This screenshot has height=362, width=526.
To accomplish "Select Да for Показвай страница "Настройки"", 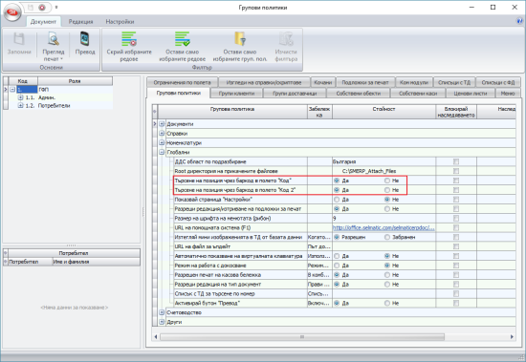I will tap(337, 200).
